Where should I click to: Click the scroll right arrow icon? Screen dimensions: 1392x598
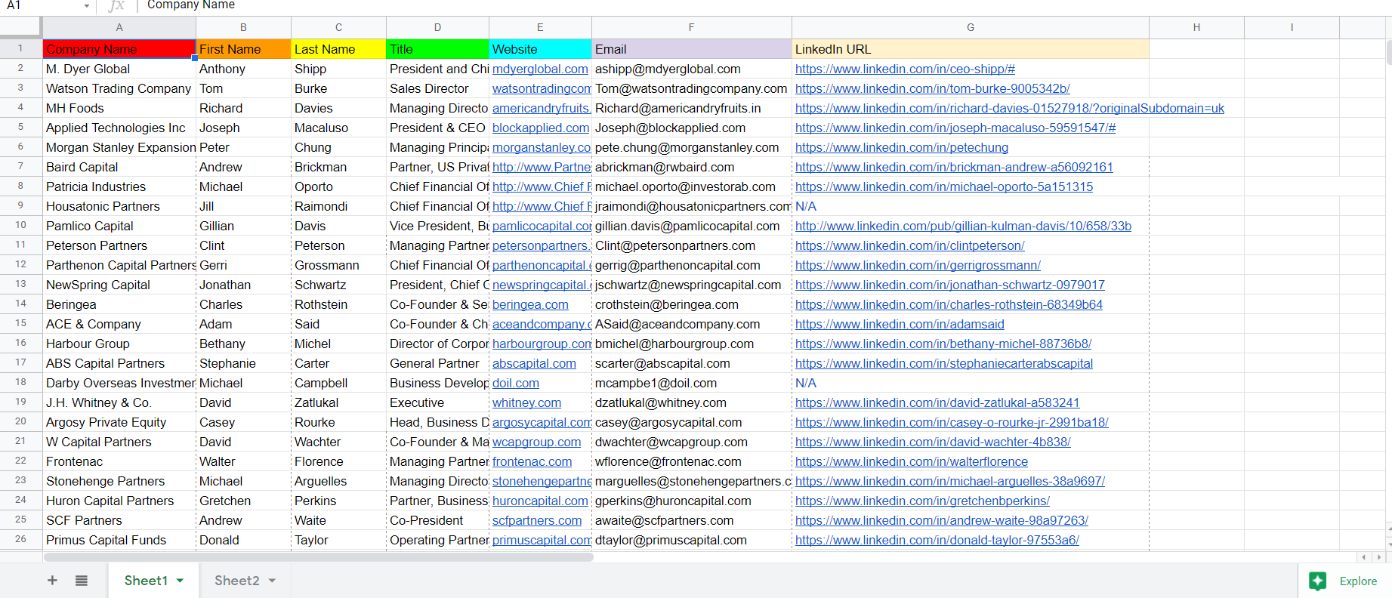tap(1379, 557)
